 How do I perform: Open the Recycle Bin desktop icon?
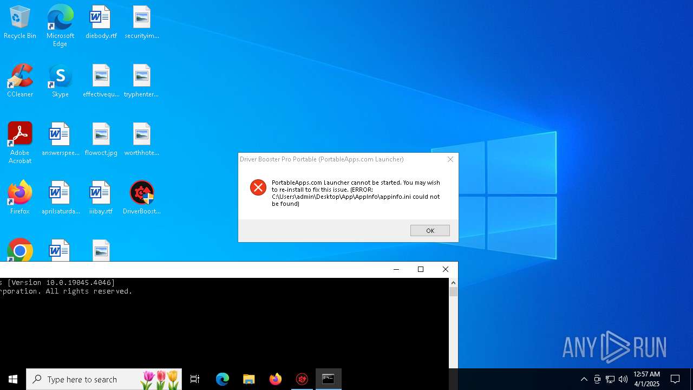point(20,23)
